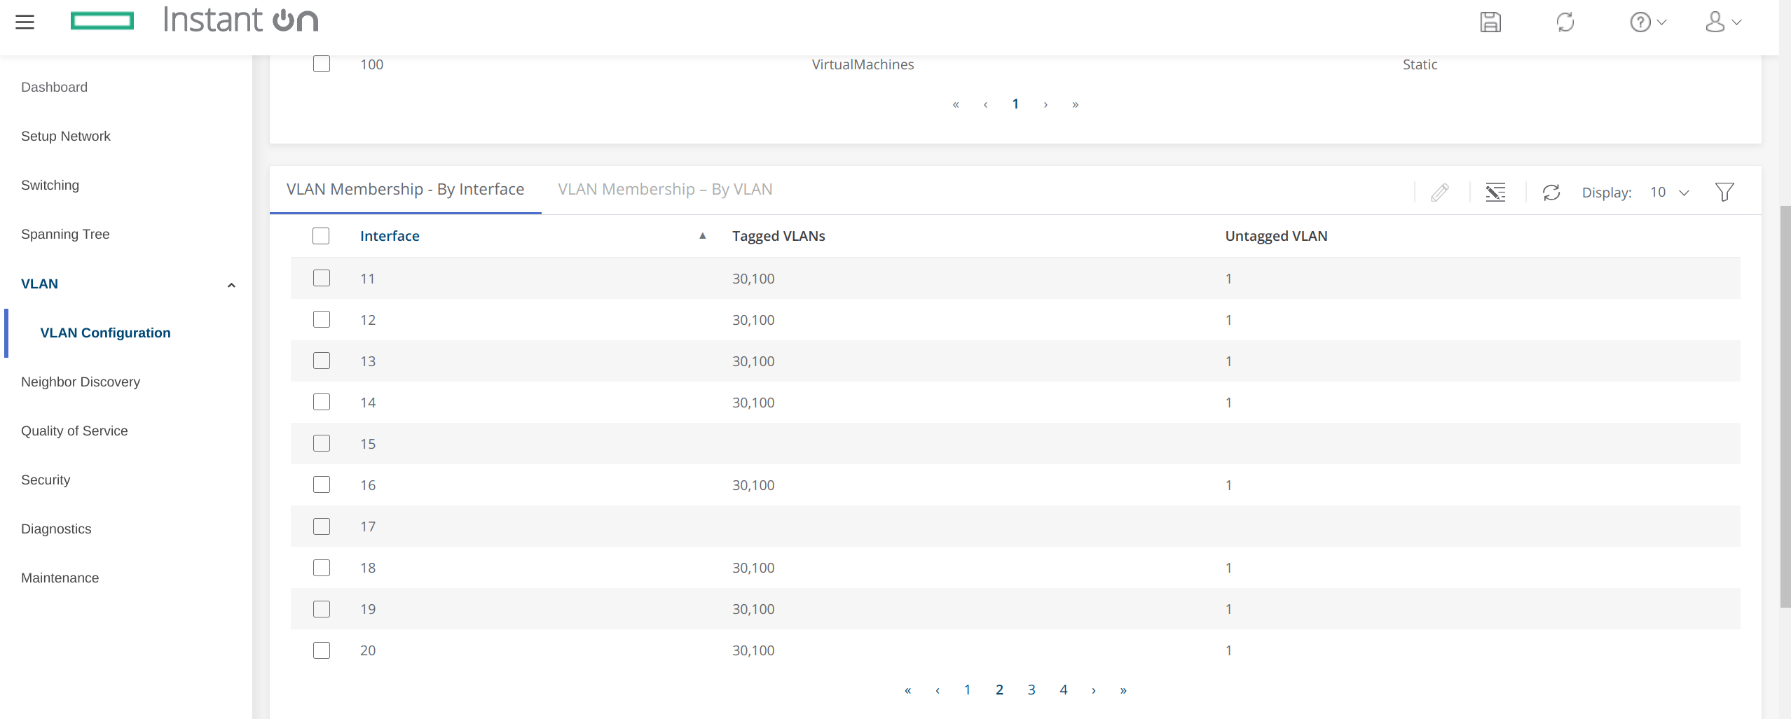Check the checkbox for interface 11

click(321, 277)
